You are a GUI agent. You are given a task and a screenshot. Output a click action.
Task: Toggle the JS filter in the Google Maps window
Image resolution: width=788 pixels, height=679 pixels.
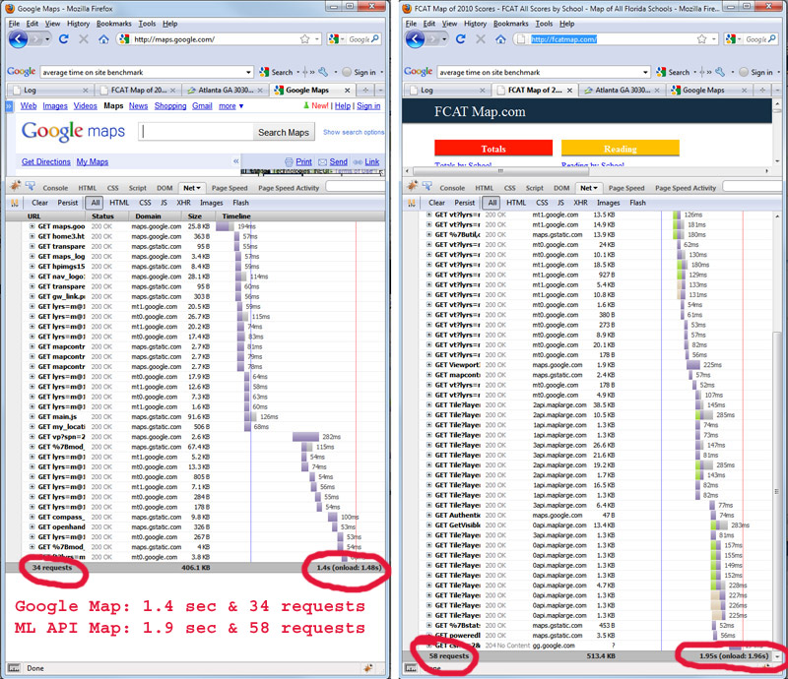(x=164, y=203)
